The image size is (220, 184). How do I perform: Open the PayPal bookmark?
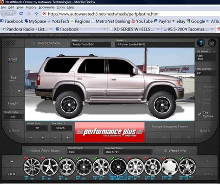tap(162, 21)
